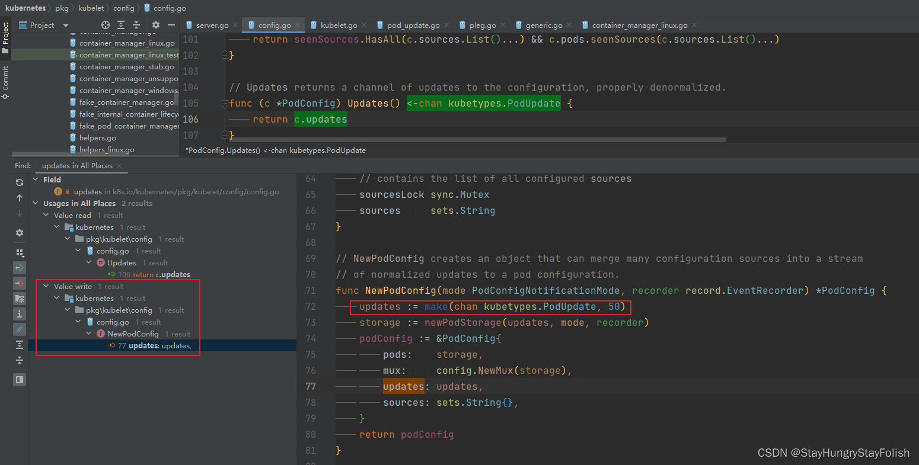Image resolution: width=919 pixels, height=465 pixels.
Task: Collapse the Field node
Action: tap(36, 179)
